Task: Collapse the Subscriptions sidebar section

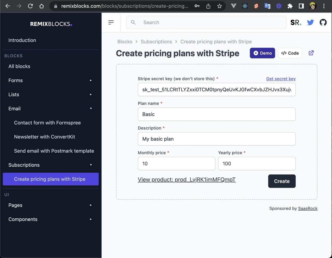Action: point(51,165)
